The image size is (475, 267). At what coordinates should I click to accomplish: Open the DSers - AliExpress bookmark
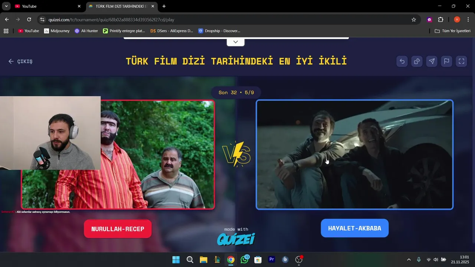pyautogui.click(x=171, y=31)
